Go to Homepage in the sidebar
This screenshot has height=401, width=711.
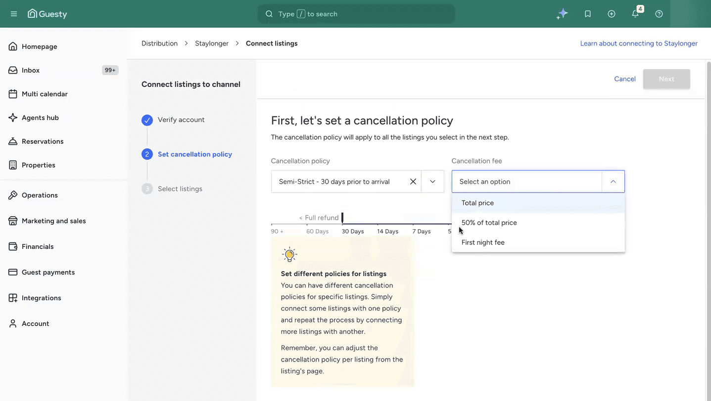coord(39,46)
